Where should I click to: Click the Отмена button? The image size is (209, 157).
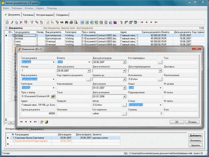click(192, 122)
